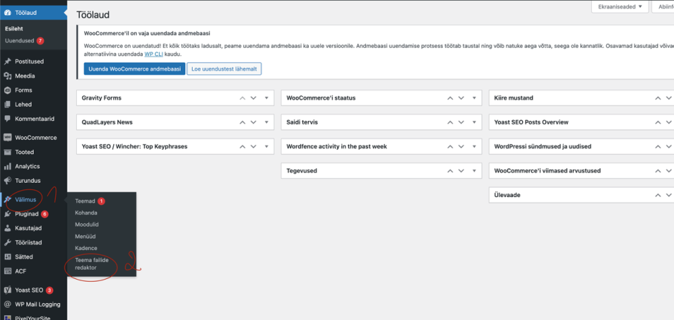674x320 pixels.
Task: Click the Turundus megaphone icon
Action: (x=7, y=180)
